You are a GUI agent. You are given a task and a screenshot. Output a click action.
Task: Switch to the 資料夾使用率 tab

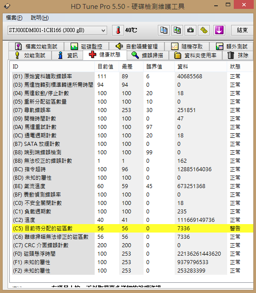click(x=196, y=55)
